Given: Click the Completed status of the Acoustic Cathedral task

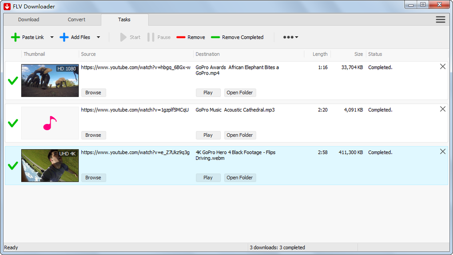Looking at the screenshot, I should click(380, 110).
